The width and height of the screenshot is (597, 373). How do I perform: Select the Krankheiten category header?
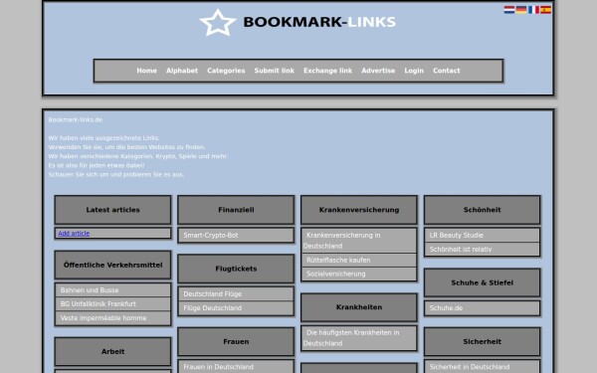[359, 307]
